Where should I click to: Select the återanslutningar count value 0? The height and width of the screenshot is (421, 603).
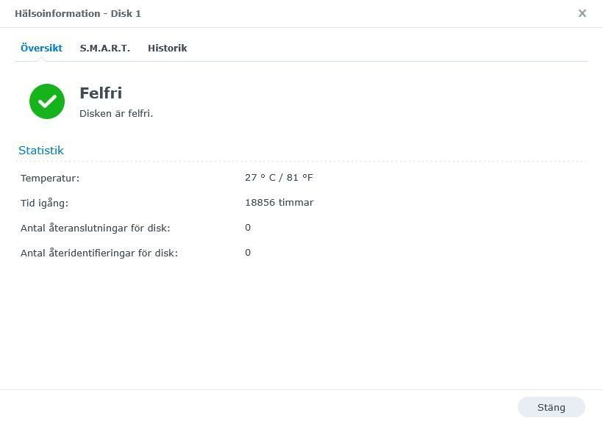coord(248,228)
